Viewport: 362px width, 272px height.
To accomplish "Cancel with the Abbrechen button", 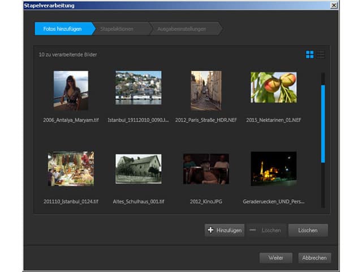I will tap(314, 258).
